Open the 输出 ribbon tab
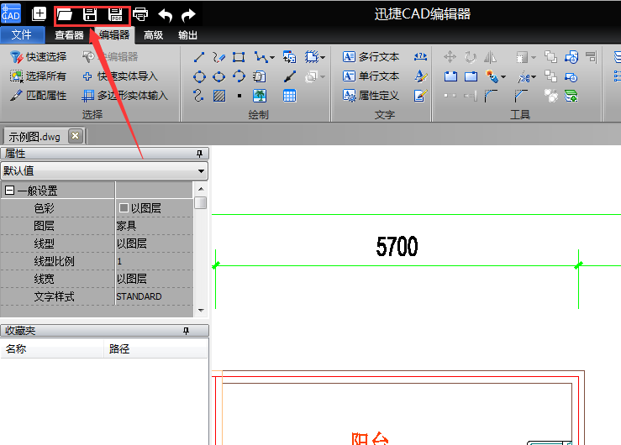Viewport: 621px width, 445px height. [x=188, y=35]
